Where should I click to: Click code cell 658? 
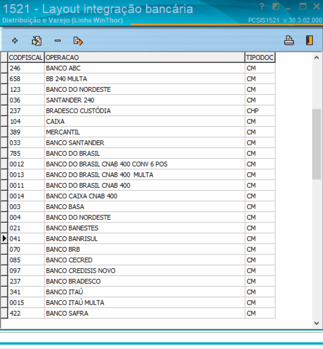click(26, 79)
